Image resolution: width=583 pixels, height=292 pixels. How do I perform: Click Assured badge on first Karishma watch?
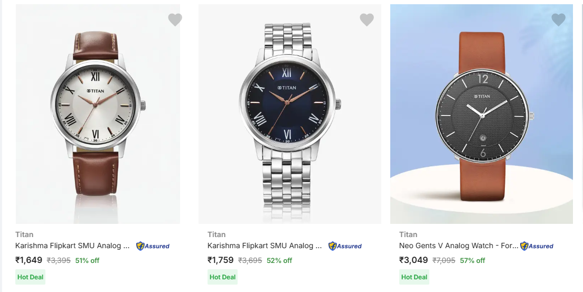point(153,246)
